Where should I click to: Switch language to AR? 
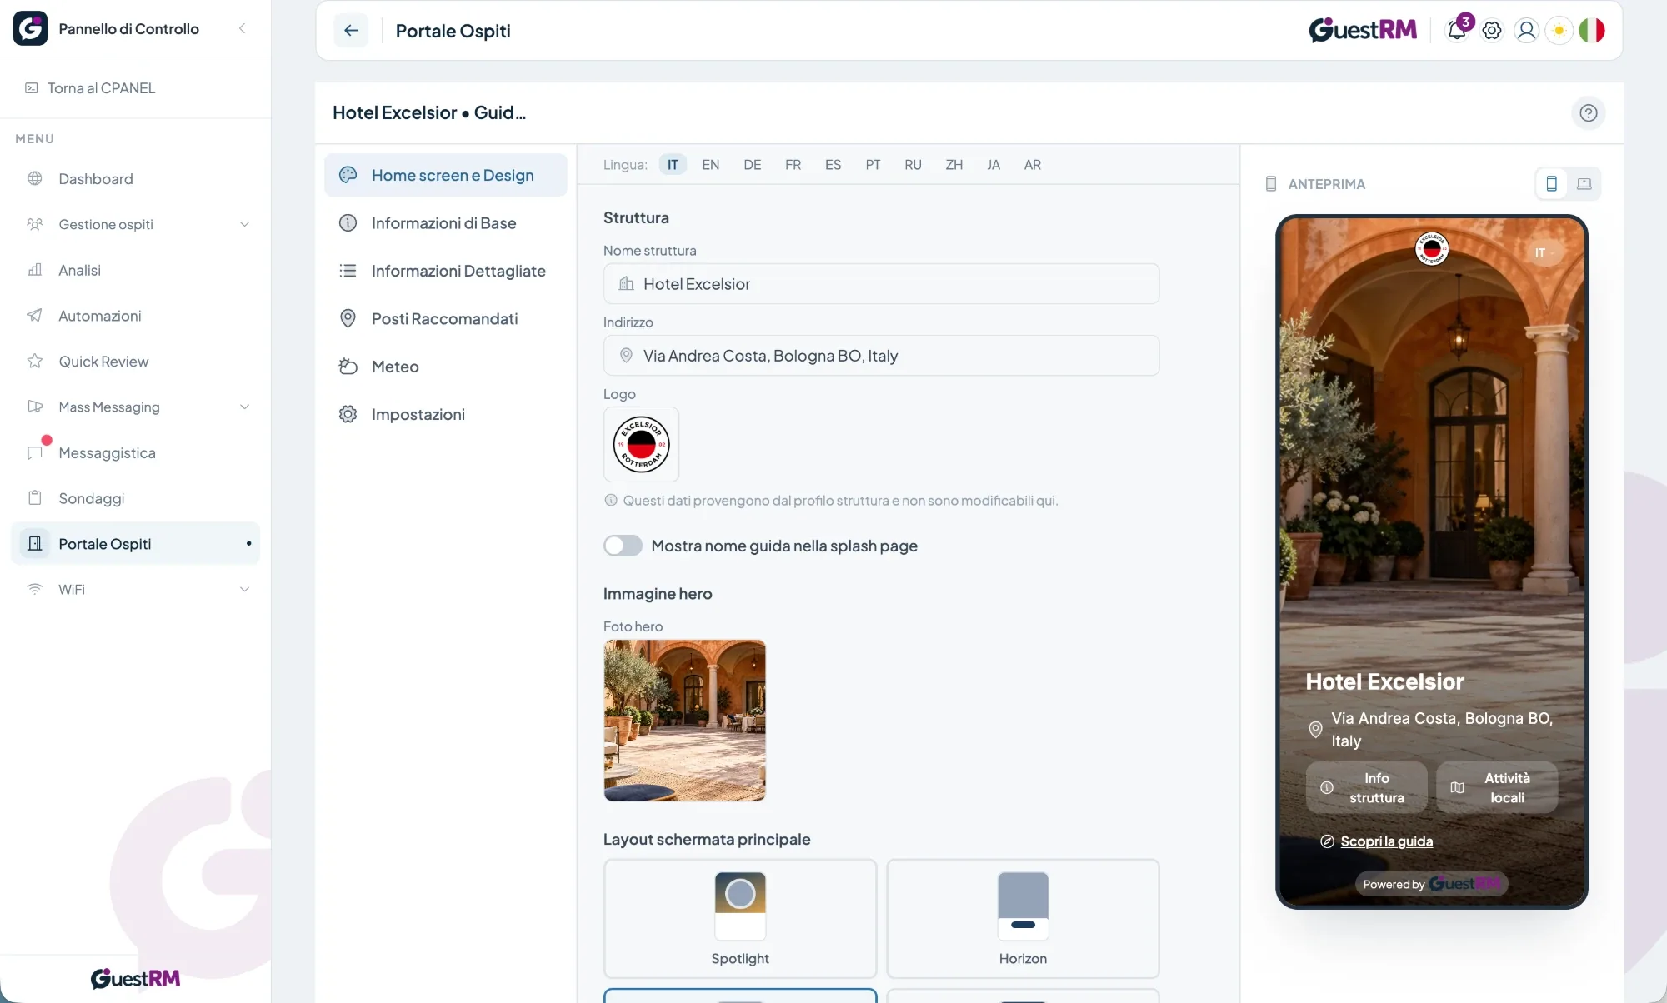pyautogui.click(x=1032, y=165)
